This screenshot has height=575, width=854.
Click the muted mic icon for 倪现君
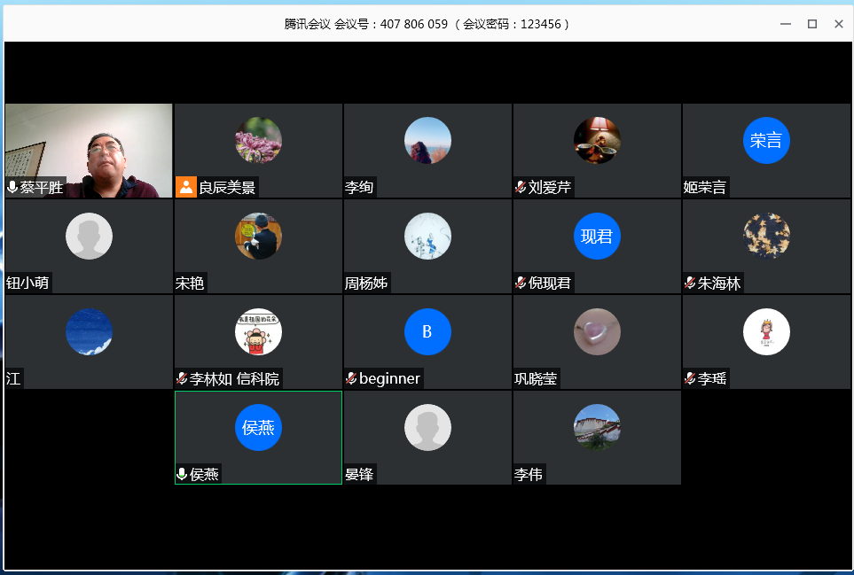[521, 283]
